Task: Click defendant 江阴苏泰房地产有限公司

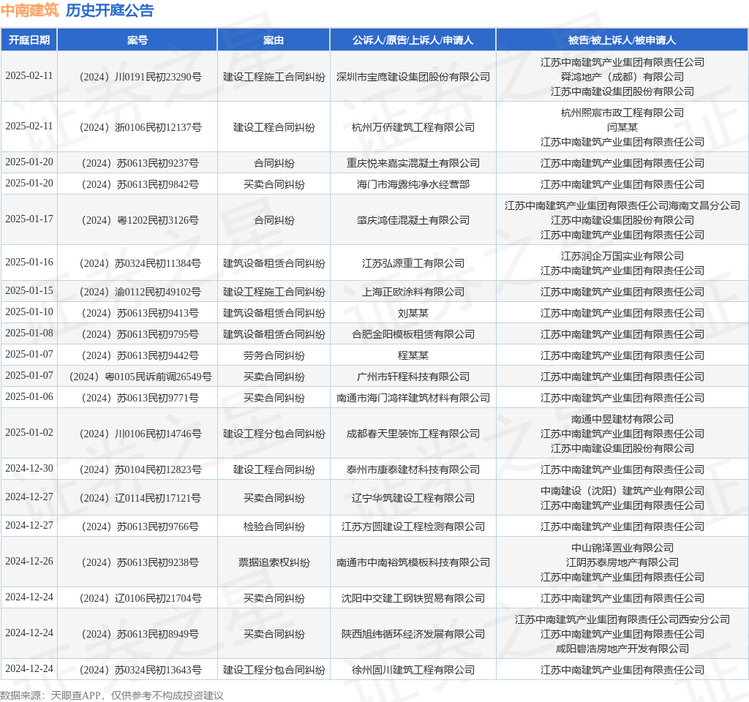Action: click(x=622, y=562)
